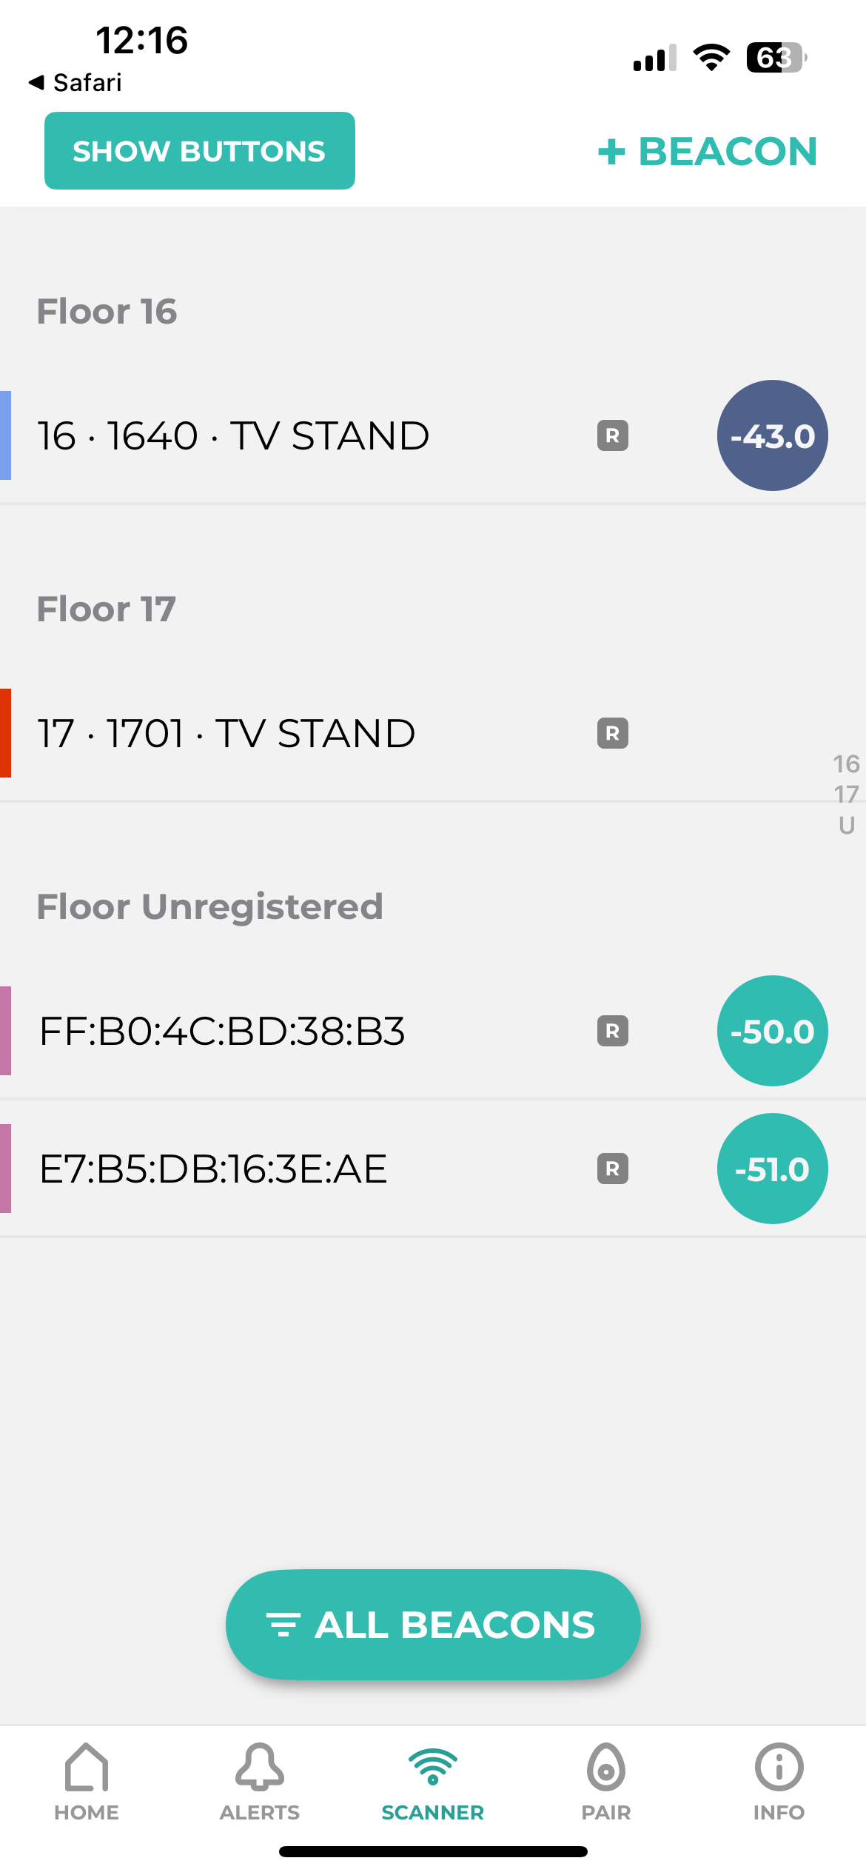The width and height of the screenshot is (866, 1875).
Task: Open the ALL BEACONS filter
Action: click(x=433, y=1625)
